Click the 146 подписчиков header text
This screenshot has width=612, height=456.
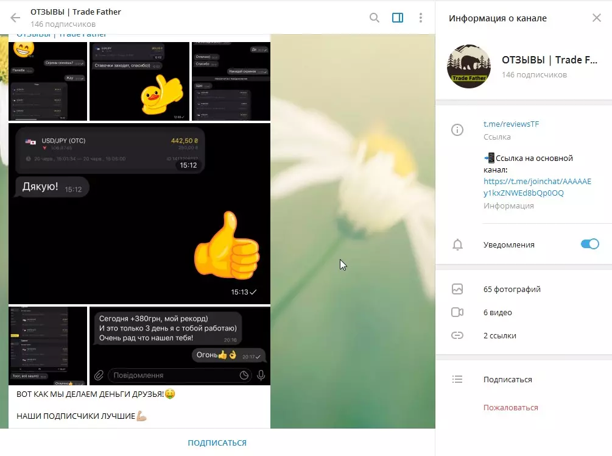(63, 24)
